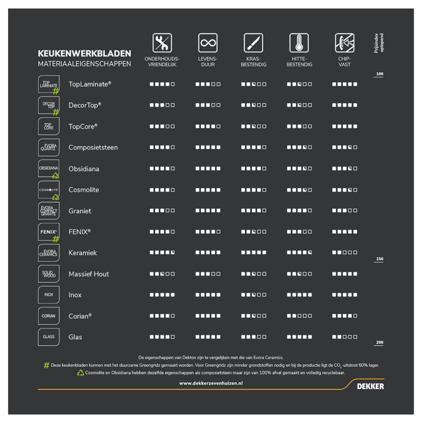This screenshot has width=422, height=423.
Task: Click the Obsidiana material name
Action: click(x=84, y=169)
